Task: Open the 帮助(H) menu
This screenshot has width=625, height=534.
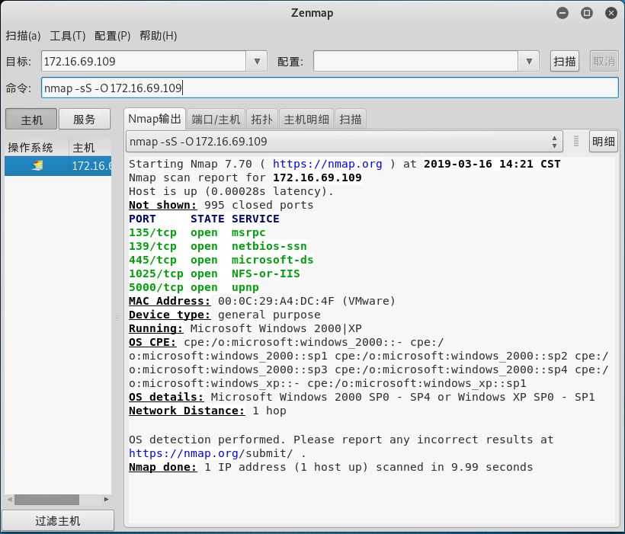Action: [158, 36]
